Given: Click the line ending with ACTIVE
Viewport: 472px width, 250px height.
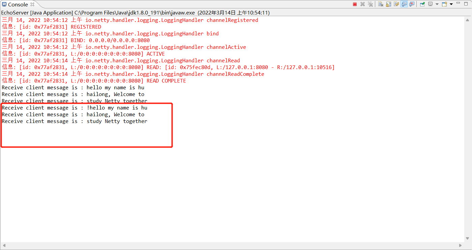Looking at the screenshot, I should pyautogui.click(x=83, y=54).
